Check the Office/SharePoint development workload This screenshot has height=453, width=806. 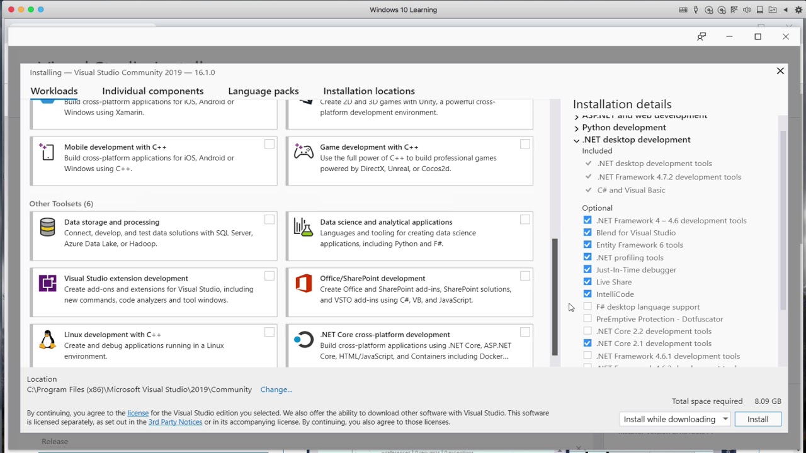pyautogui.click(x=525, y=276)
